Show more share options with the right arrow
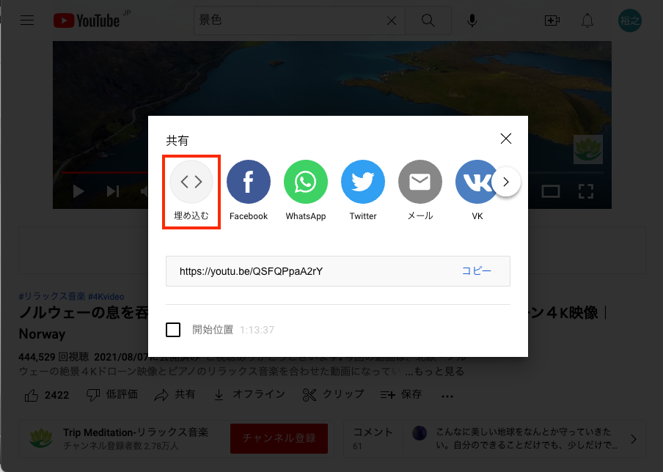Image resolution: width=663 pixels, height=472 pixels. point(506,182)
